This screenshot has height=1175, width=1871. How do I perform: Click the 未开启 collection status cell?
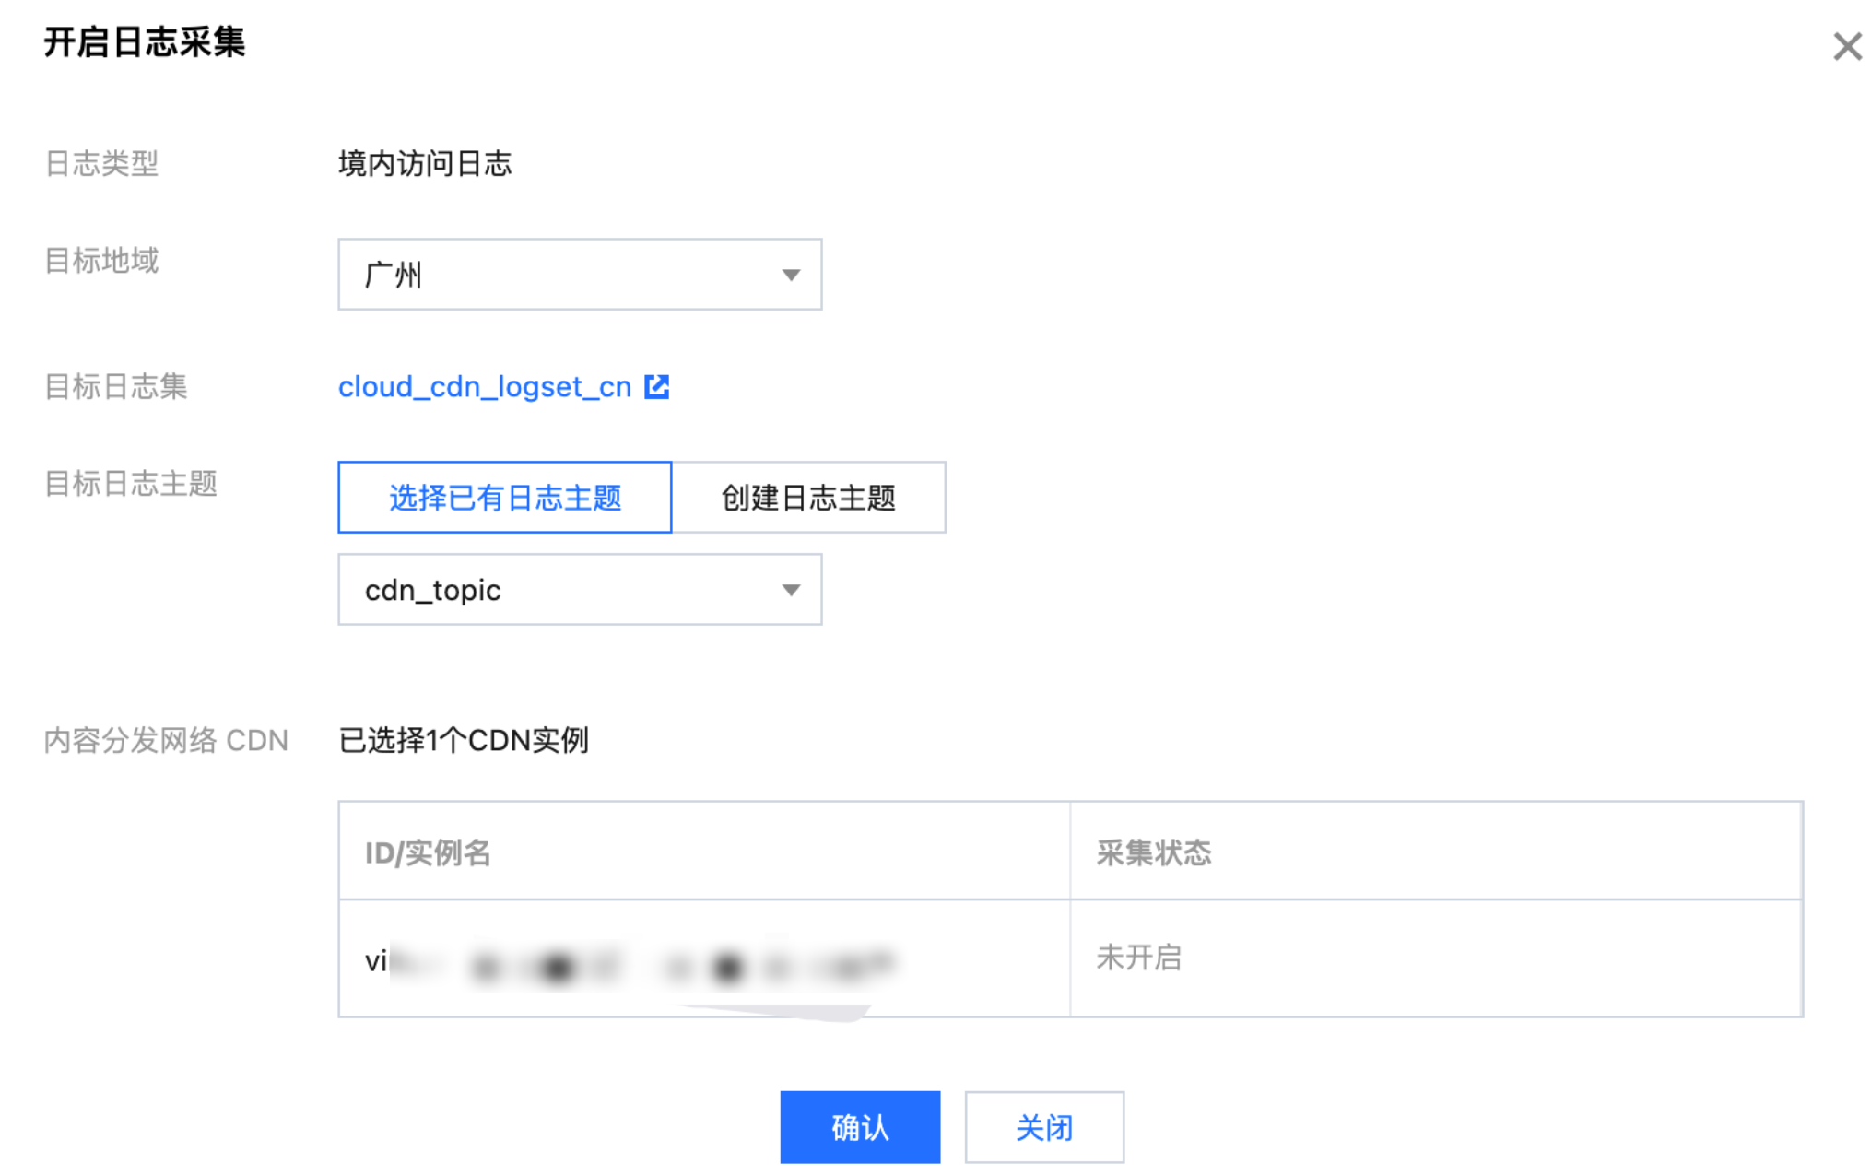click(x=1138, y=958)
